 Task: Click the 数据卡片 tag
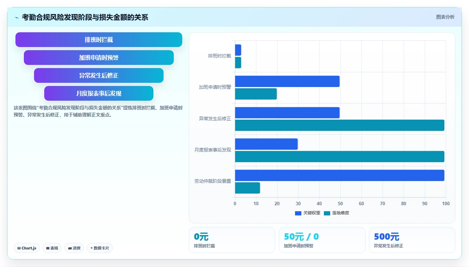click(100, 248)
